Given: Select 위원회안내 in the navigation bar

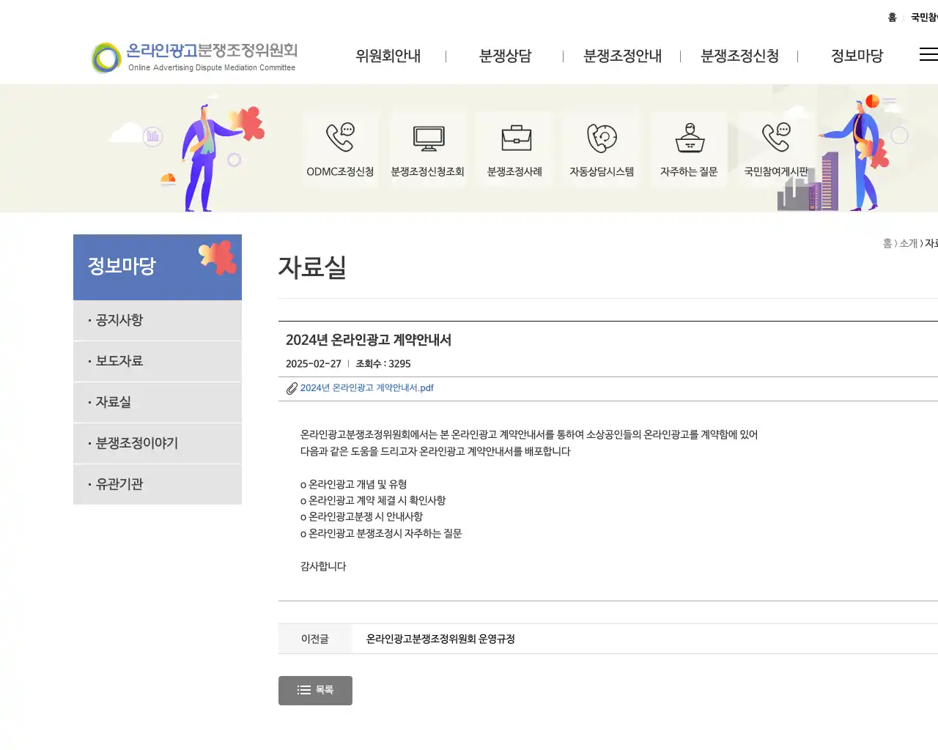Looking at the screenshot, I should [388, 56].
